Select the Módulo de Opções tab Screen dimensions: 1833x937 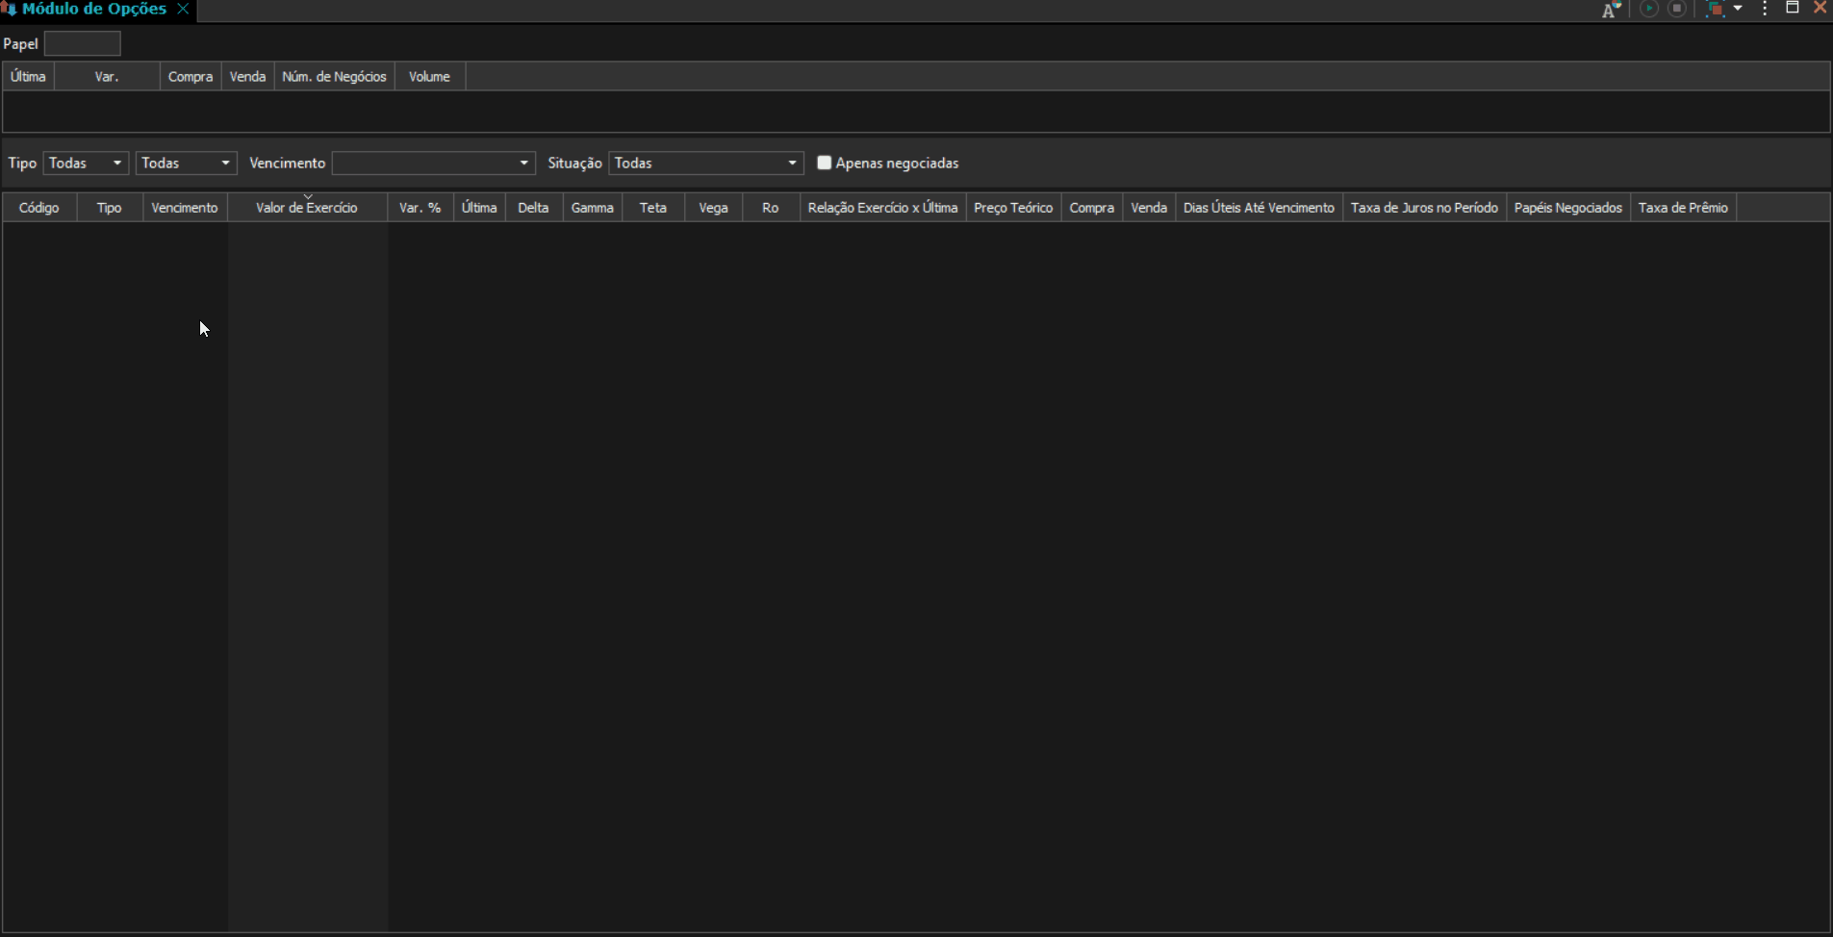pos(94,9)
